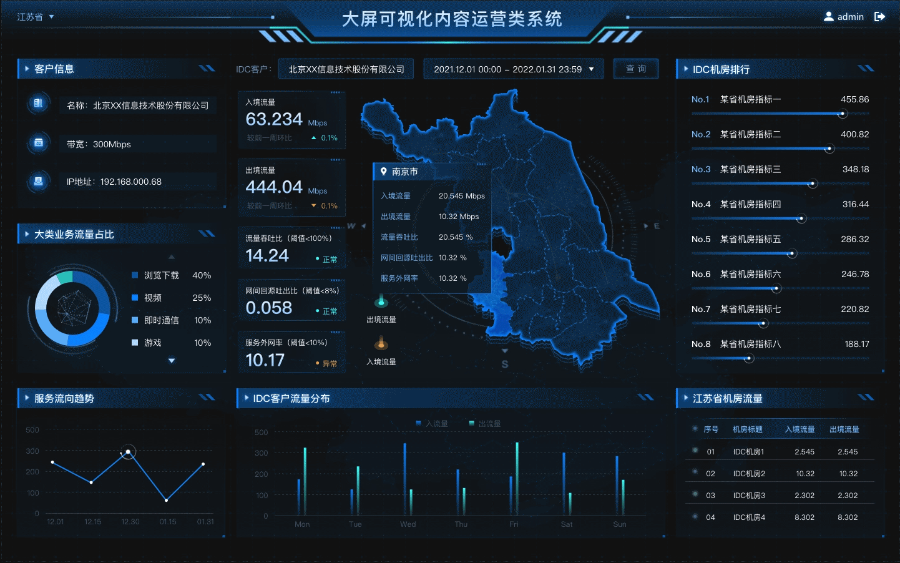Viewport: 900px width, 563px height.
Task: Click the highlighted peak line chart point
Action: tap(128, 451)
